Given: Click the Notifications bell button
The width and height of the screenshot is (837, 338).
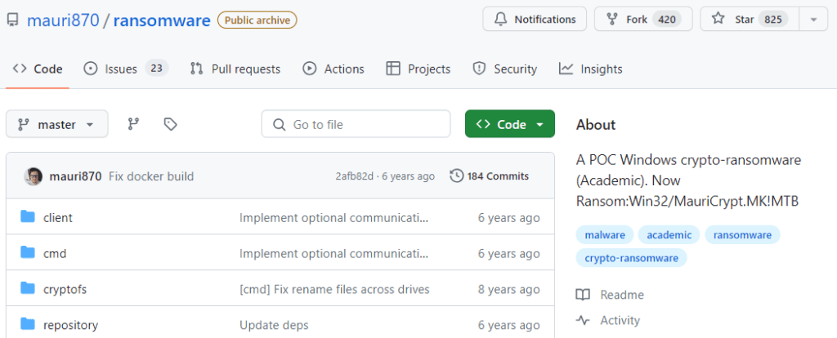Looking at the screenshot, I should (535, 20).
